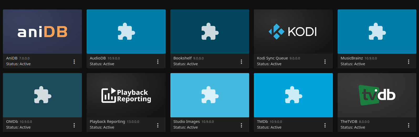Click the MusicBrainz plugin name text

click(352, 58)
